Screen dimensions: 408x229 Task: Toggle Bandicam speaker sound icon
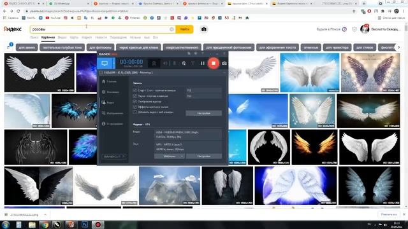coord(165,63)
